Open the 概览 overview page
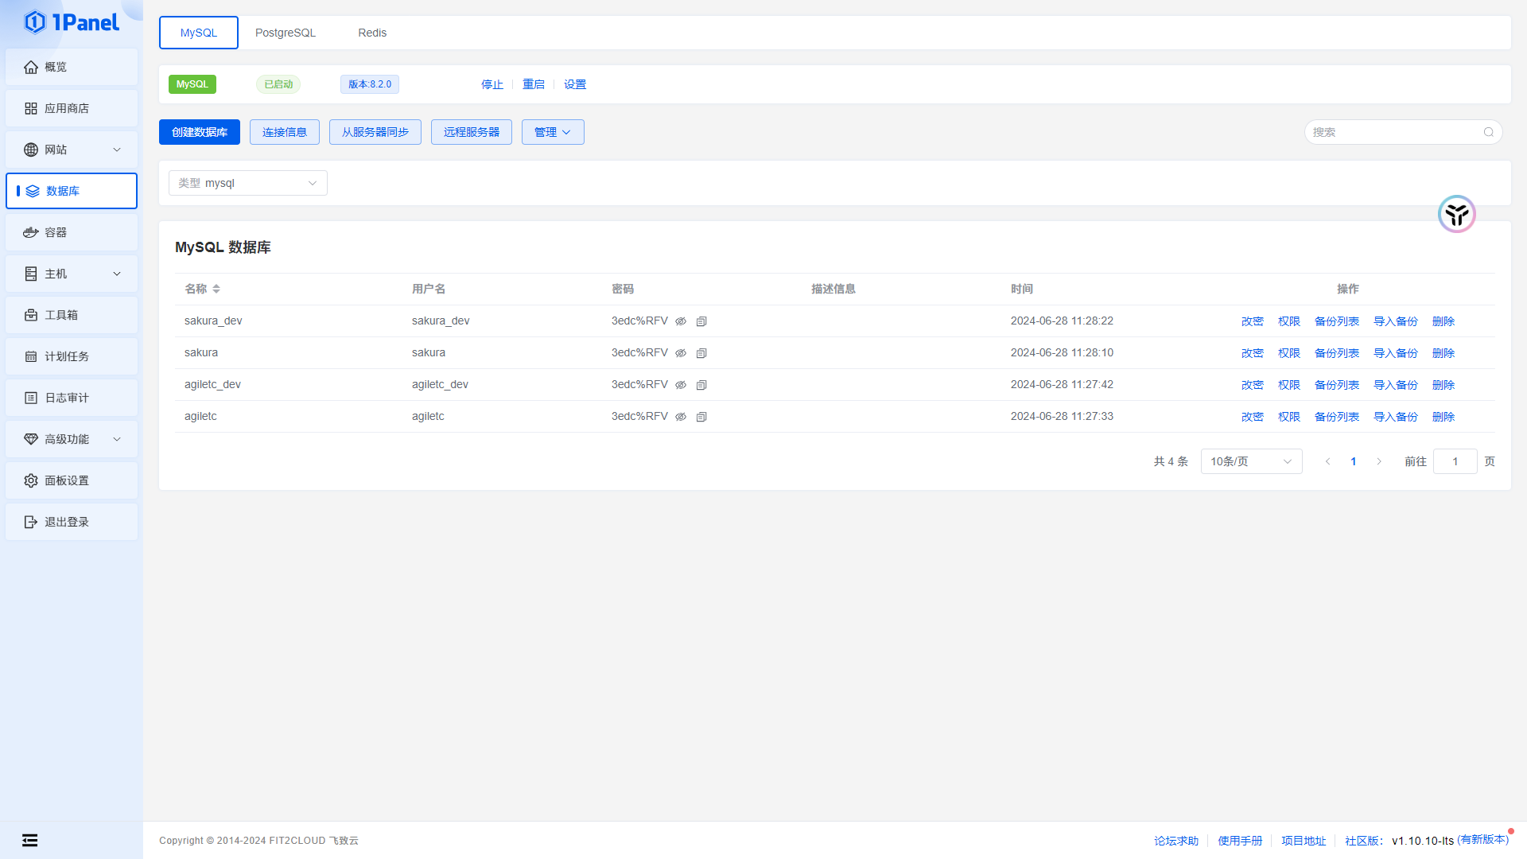 (x=72, y=67)
